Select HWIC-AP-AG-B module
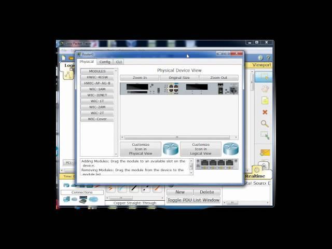Image resolution: width=332 pixels, height=249 pixels. 97,83
